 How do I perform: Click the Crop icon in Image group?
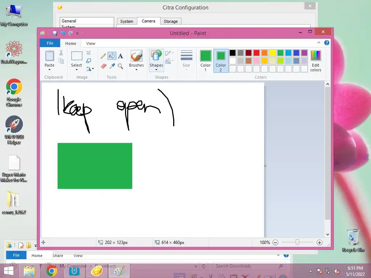tap(89, 53)
